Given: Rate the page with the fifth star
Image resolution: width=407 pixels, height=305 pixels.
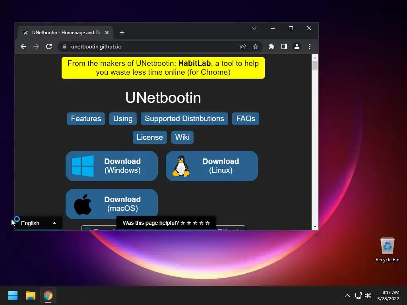Looking at the screenshot, I should point(207,223).
